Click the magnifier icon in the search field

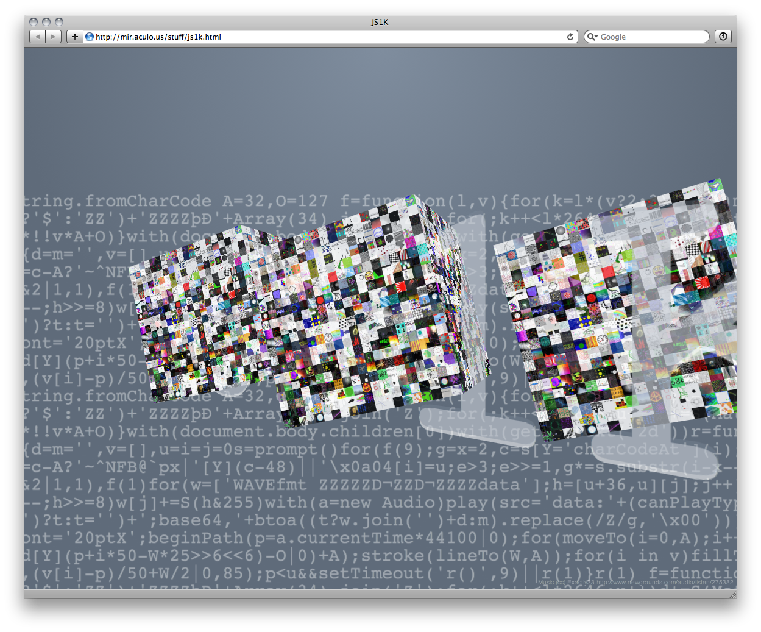(592, 37)
